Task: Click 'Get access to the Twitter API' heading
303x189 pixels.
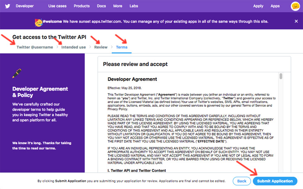Action: point(49,37)
